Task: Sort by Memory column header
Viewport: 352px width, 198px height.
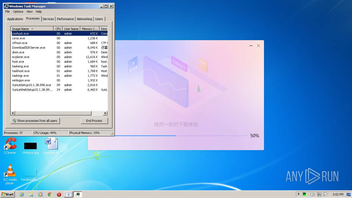Action: 90,29
